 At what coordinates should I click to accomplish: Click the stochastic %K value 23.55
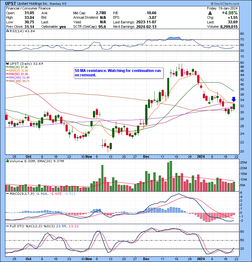(x=61, y=226)
